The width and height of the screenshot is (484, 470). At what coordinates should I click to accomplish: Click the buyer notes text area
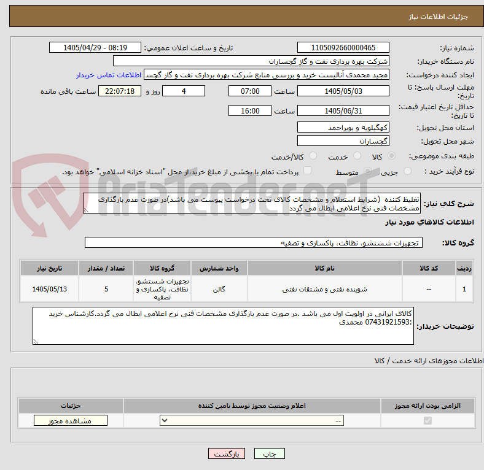tap(223, 326)
